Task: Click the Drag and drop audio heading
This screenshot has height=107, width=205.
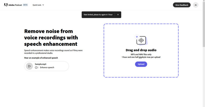Action: coord(141,50)
